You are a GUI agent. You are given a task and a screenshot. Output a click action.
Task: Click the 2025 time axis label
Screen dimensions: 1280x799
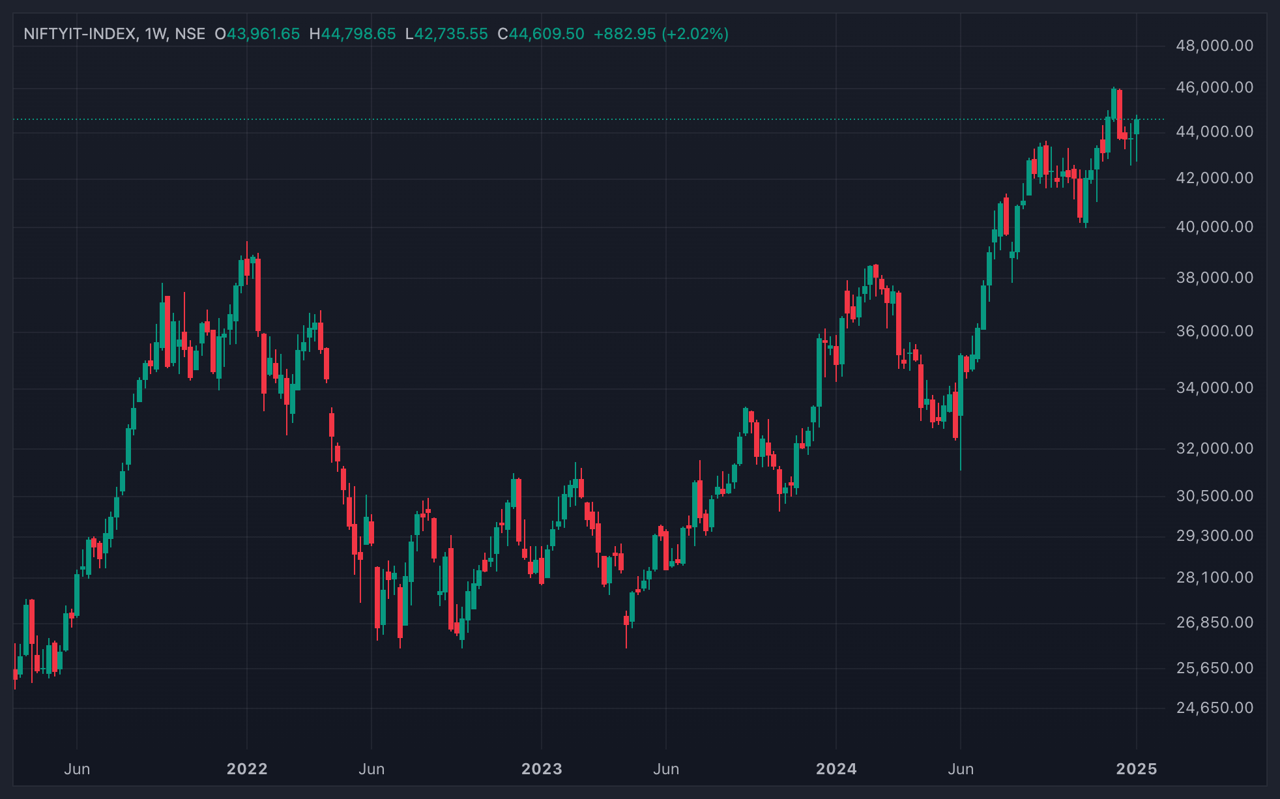click(x=1137, y=769)
